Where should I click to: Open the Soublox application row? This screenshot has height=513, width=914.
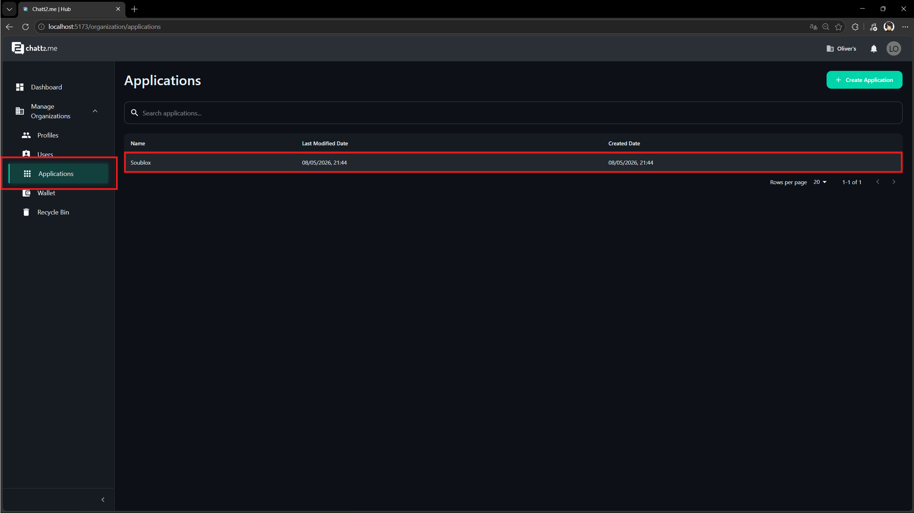click(x=513, y=162)
